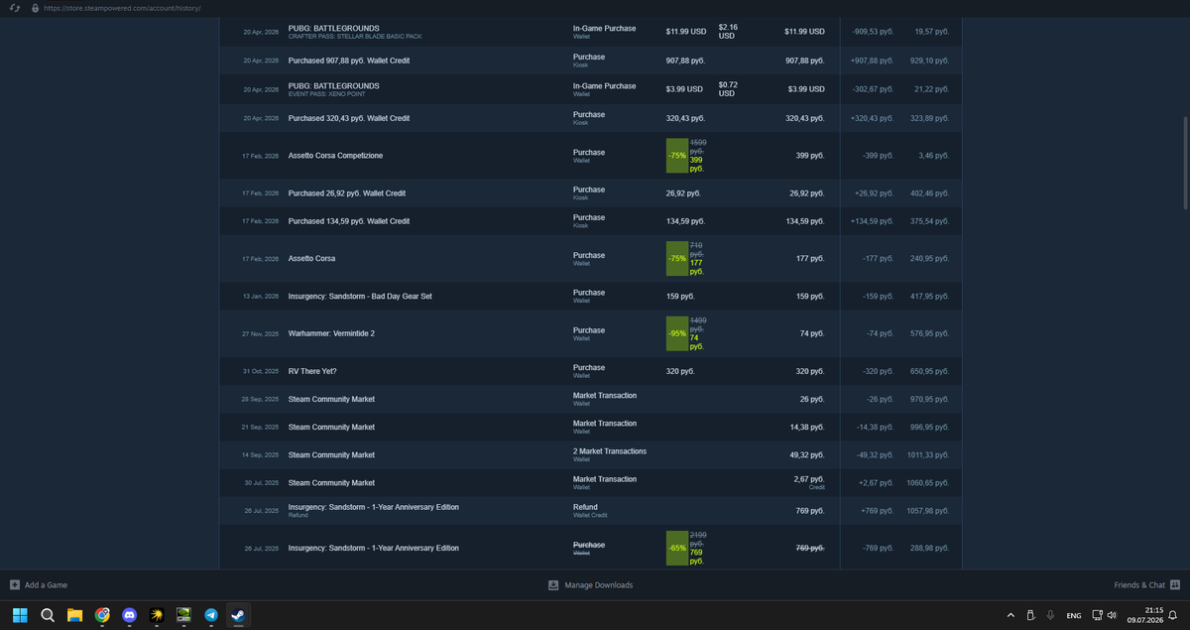The width and height of the screenshot is (1190, 630).
Task: Open PUBG Event Pass: Xeno Point purchase
Action: [591, 89]
